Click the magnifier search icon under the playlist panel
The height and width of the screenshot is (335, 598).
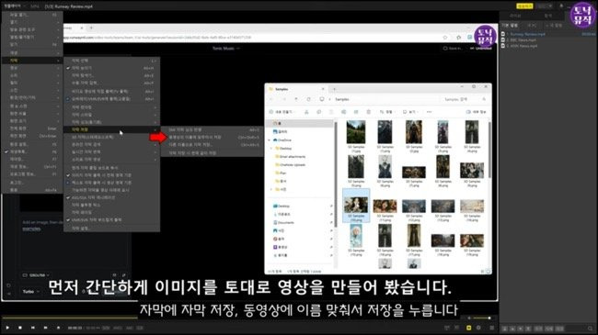point(591,328)
